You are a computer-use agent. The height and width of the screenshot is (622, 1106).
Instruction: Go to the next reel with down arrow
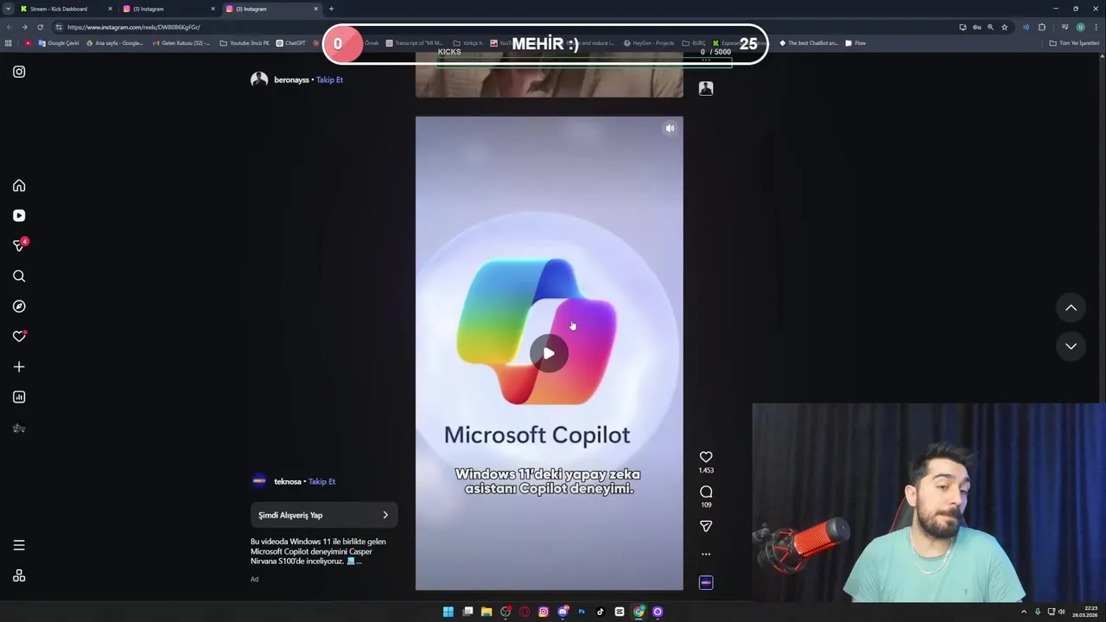[x=1071, y=346]
